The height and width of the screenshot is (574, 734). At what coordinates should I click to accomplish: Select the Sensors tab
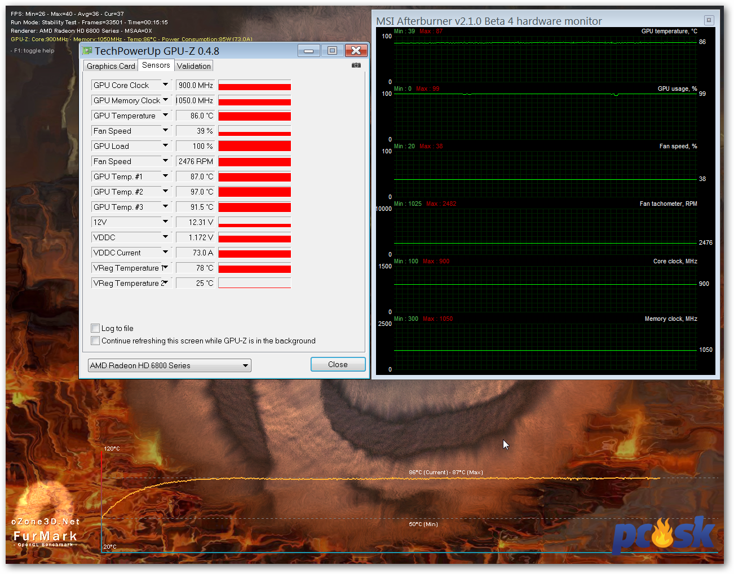click(156, 65)
